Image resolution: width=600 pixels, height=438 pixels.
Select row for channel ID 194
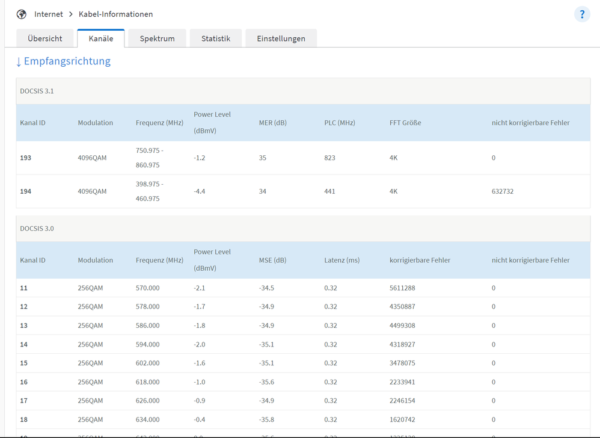tap(25, 191)
